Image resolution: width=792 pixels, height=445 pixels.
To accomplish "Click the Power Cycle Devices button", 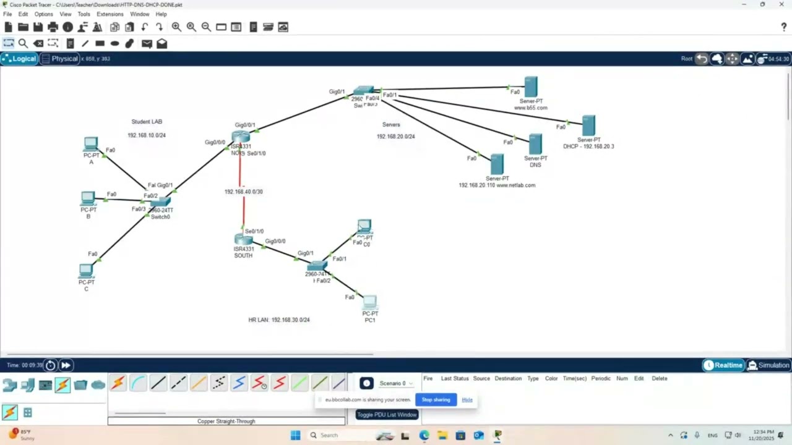I will pos(51,365).
